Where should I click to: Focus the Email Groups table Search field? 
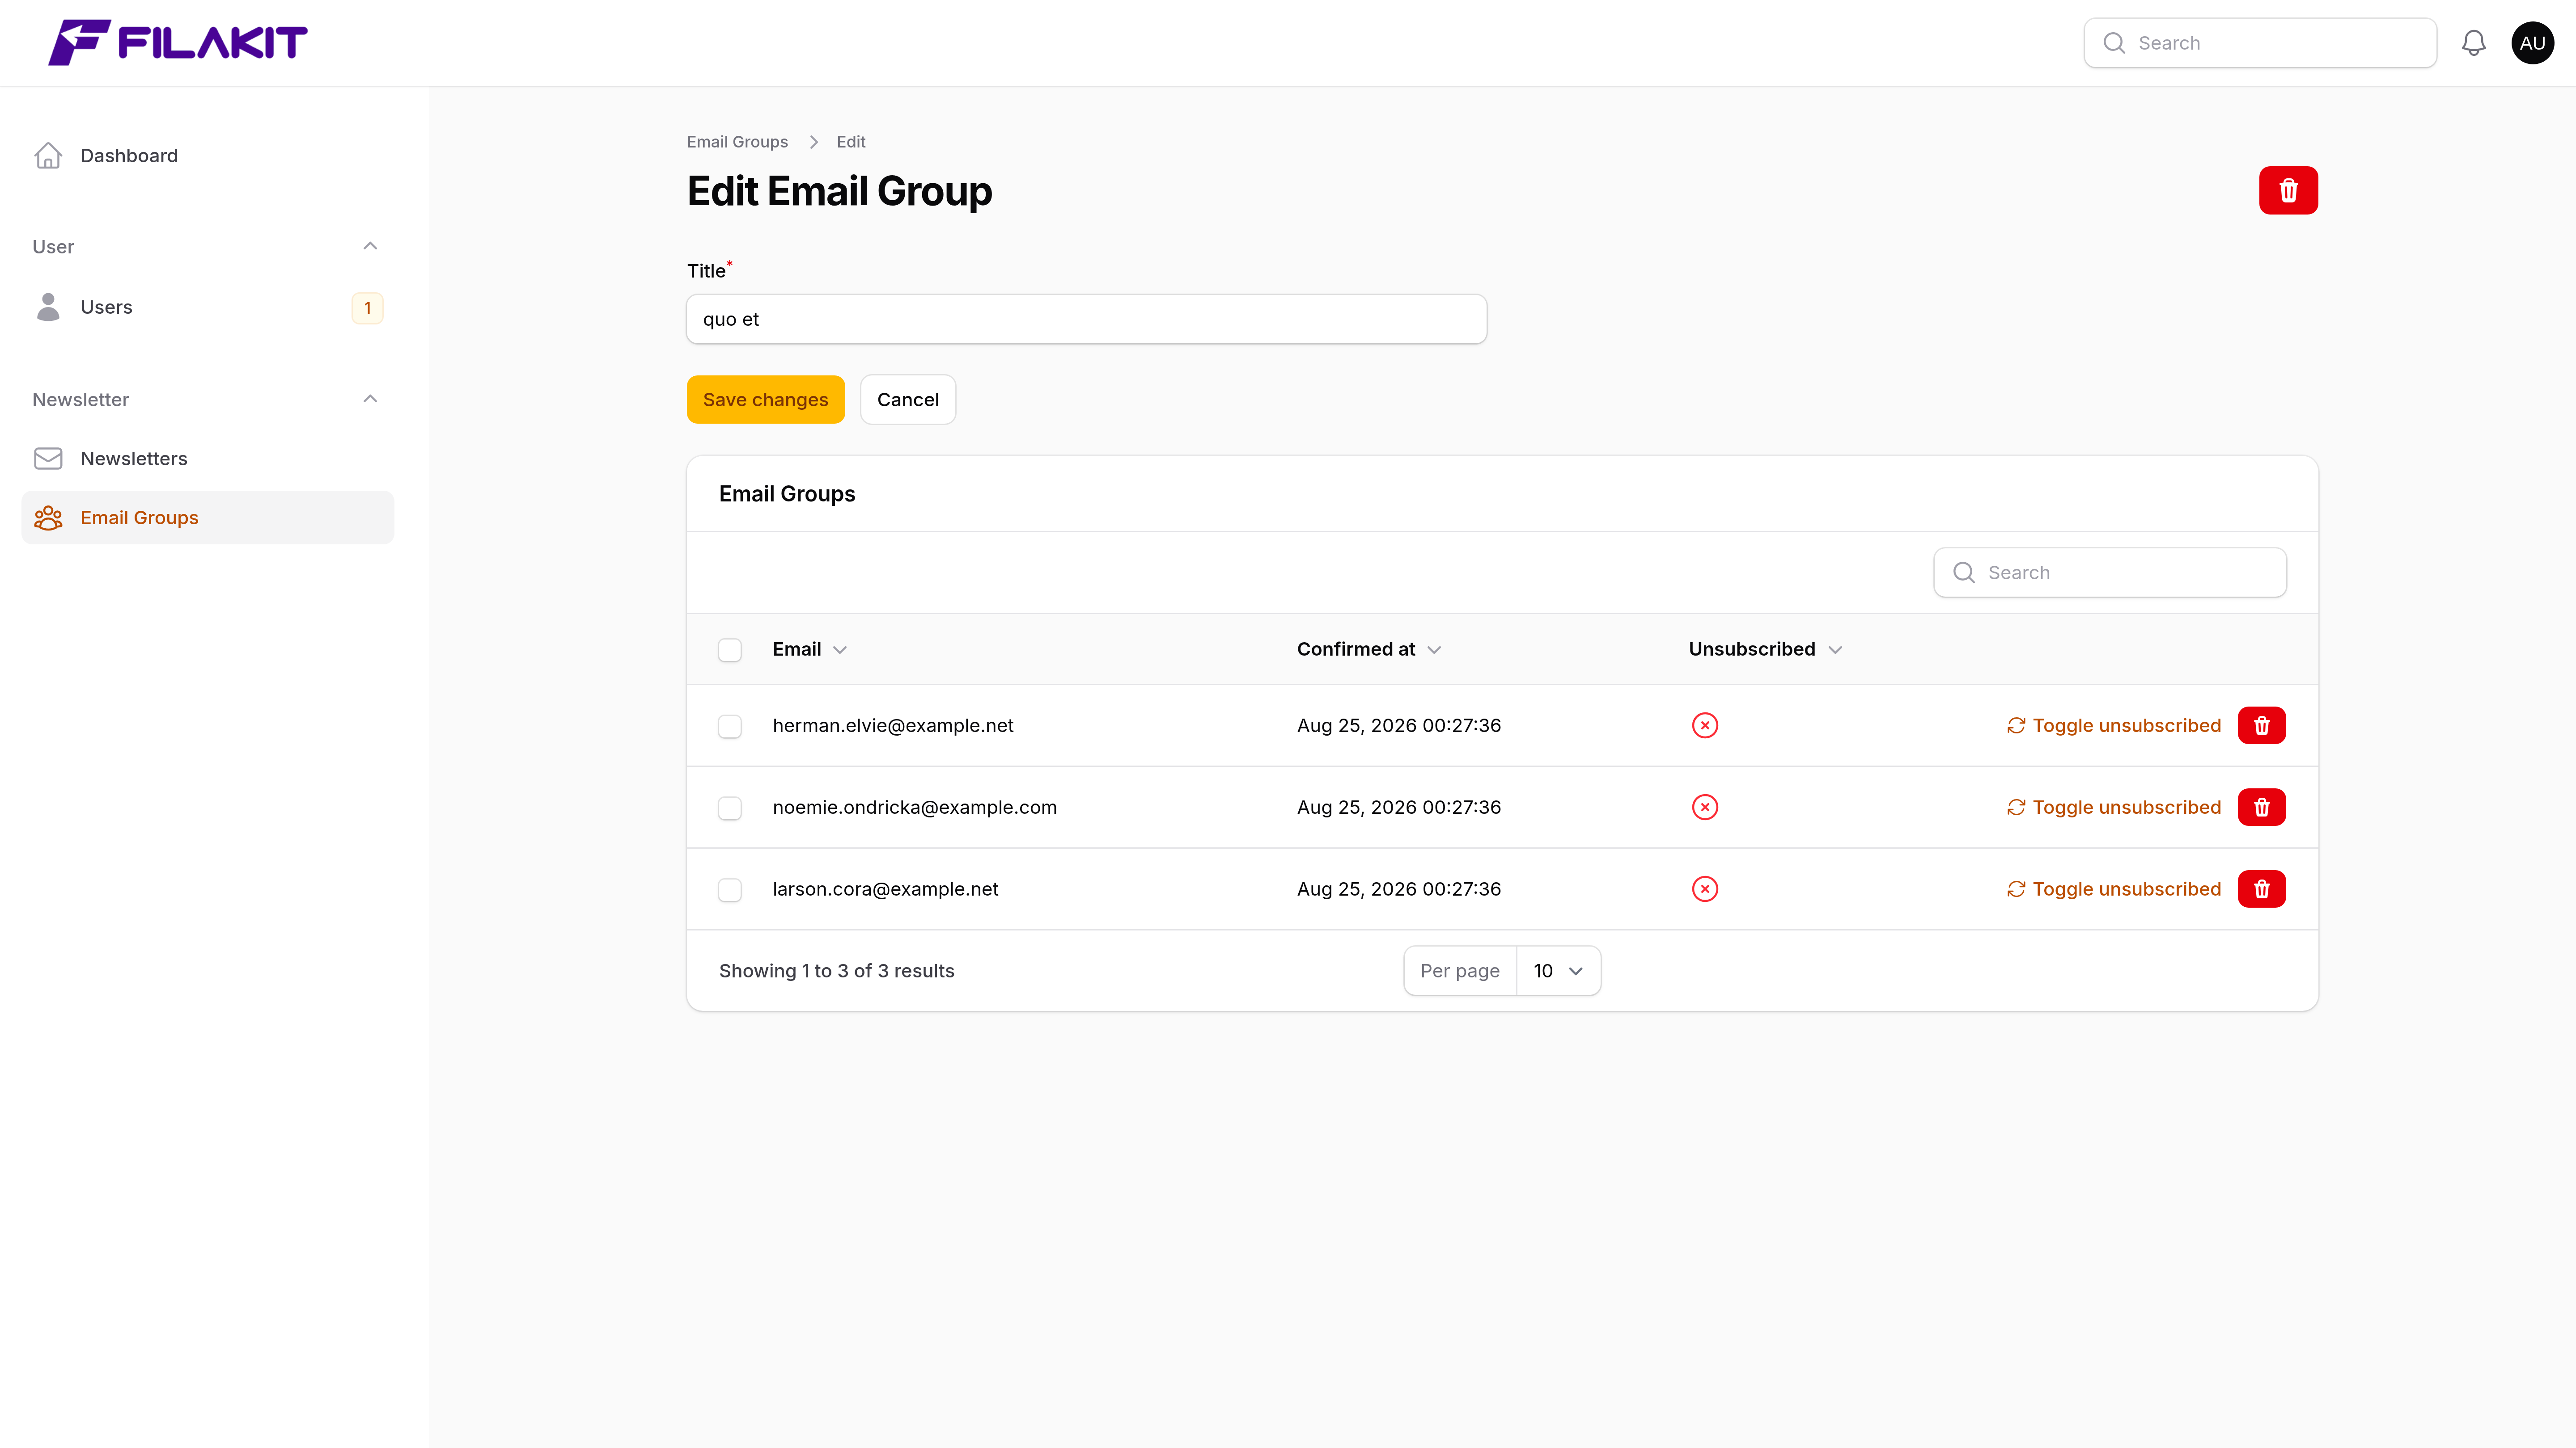pos(2110,572)
